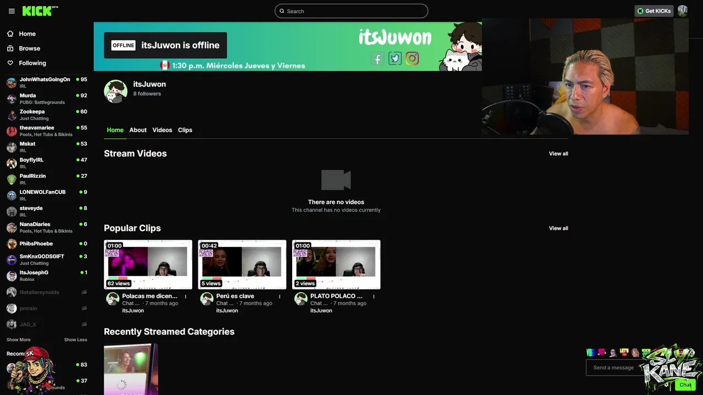Click JAG_X offline channel in sidebar
Viewport: 703px width, 395px height.
click(x=47, y=324)
